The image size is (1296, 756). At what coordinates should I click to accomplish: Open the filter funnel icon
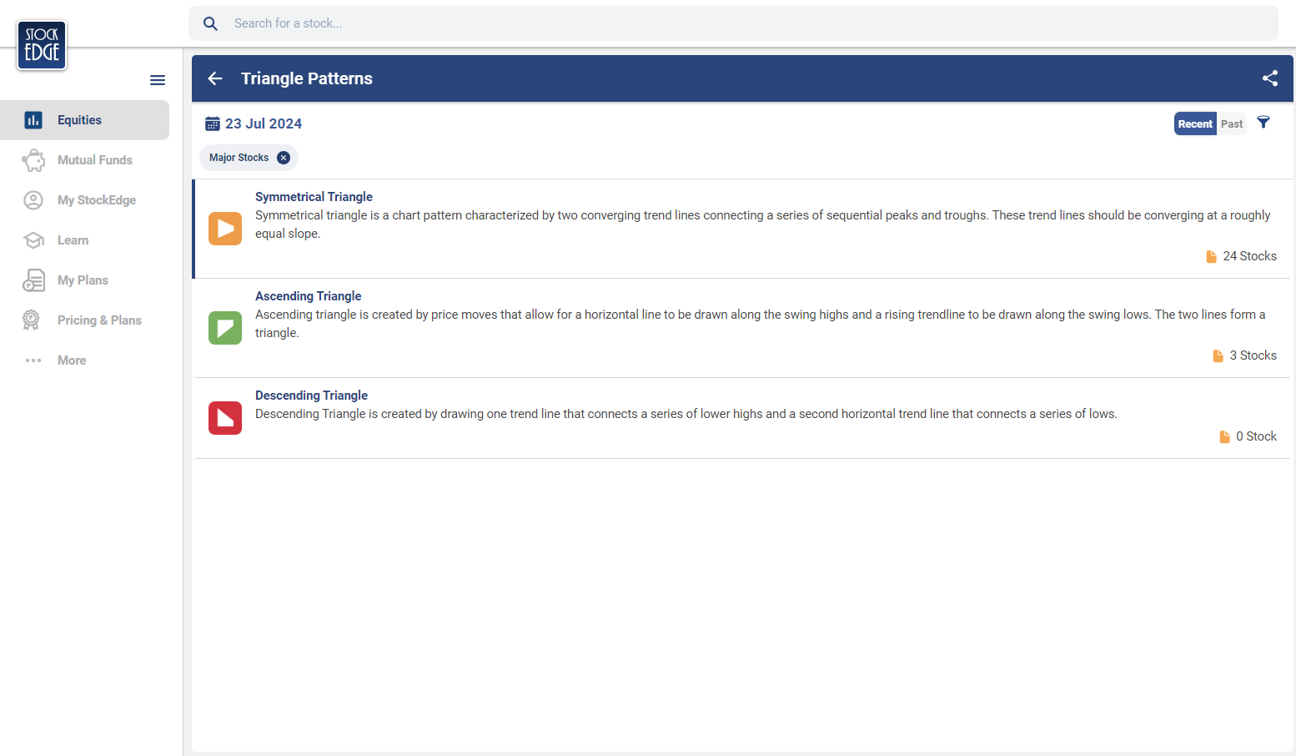[1263, 123]
